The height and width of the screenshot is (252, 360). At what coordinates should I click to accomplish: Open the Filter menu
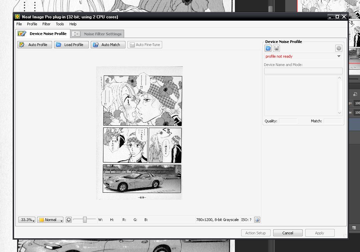pyautogui.click(x=46, y=24)
